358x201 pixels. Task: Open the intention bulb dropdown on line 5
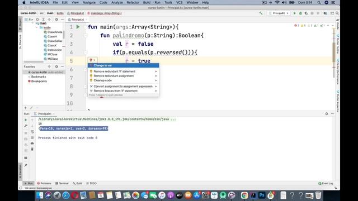point(92,60)
